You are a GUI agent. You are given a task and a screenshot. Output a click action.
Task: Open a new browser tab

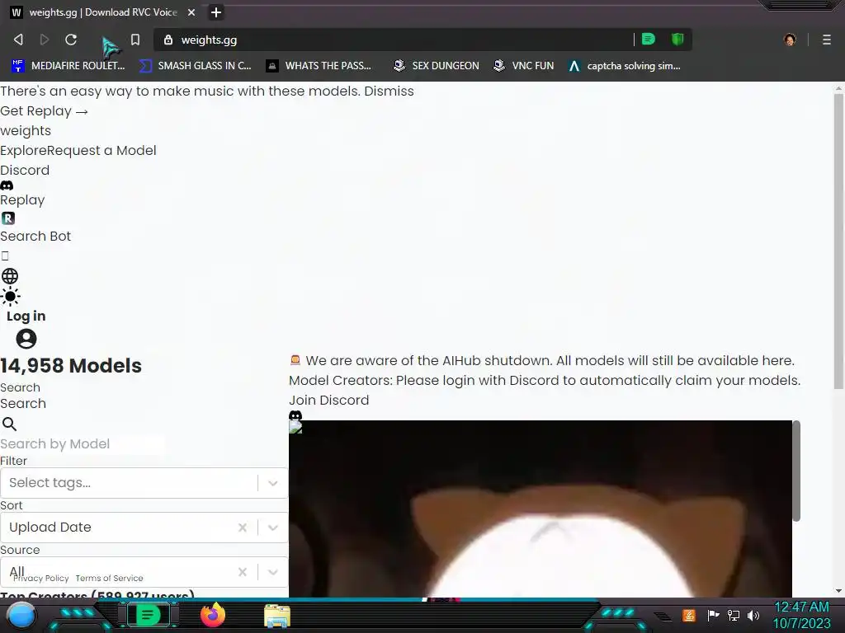(216, 12)
